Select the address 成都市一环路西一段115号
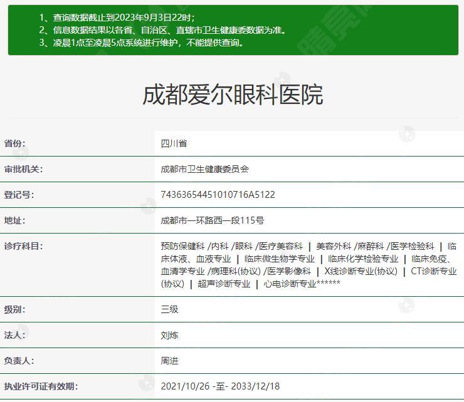 pyautogui.click(x=213, y=220)
